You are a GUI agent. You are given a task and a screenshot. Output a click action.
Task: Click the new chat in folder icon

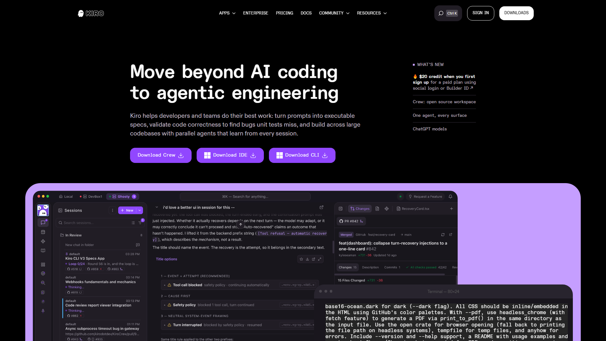pyautogui.click(x=138, y=245)
